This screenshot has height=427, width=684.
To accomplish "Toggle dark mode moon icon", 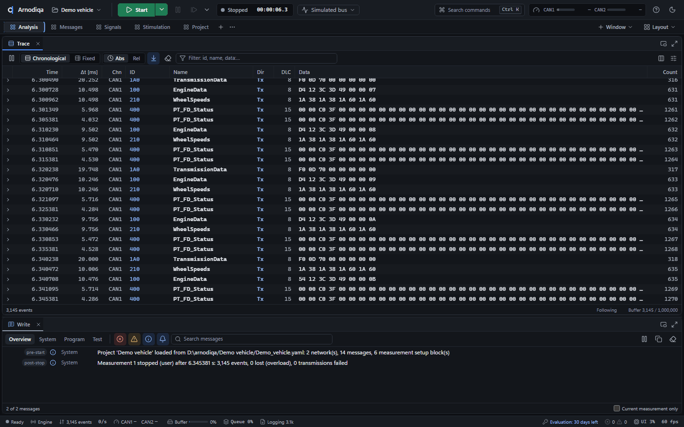I will 672,9.
